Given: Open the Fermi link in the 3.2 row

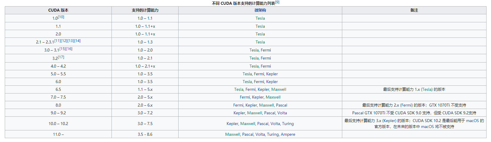Looking at the screenshot, I should click(266, 58).
